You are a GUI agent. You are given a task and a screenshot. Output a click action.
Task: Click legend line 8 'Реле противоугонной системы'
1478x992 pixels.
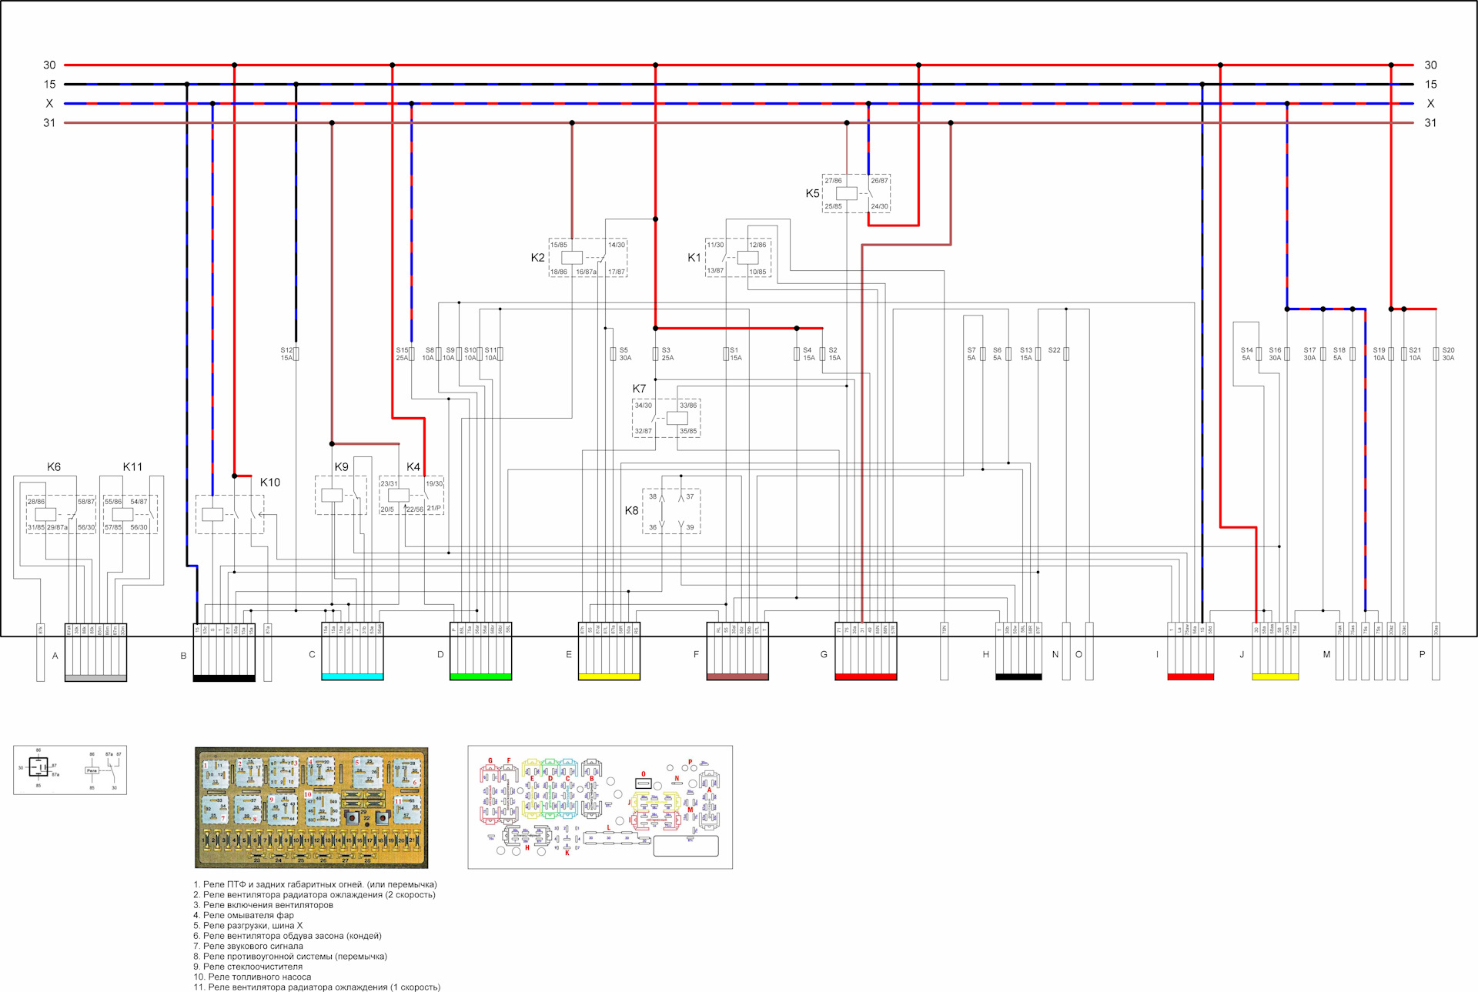click(x=290, y=957)
